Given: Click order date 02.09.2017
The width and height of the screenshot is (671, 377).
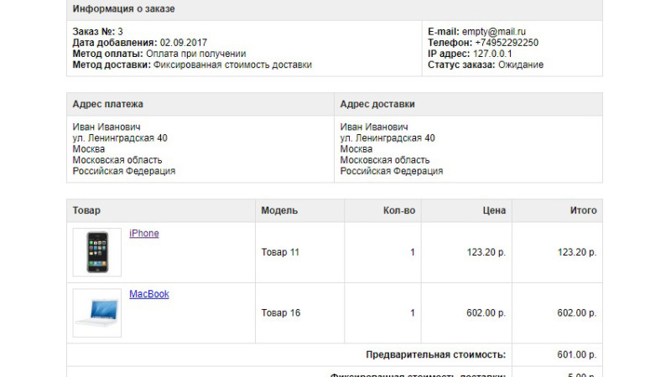Looking at the screenshot, I should (x=184, y=43).
